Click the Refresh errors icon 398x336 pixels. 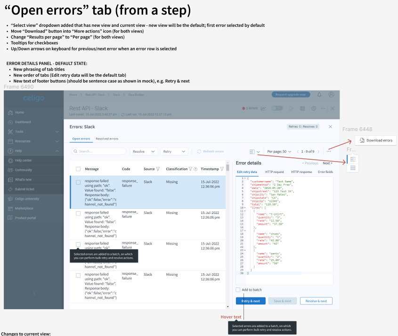pyautogui.click(x=199, y=151)
